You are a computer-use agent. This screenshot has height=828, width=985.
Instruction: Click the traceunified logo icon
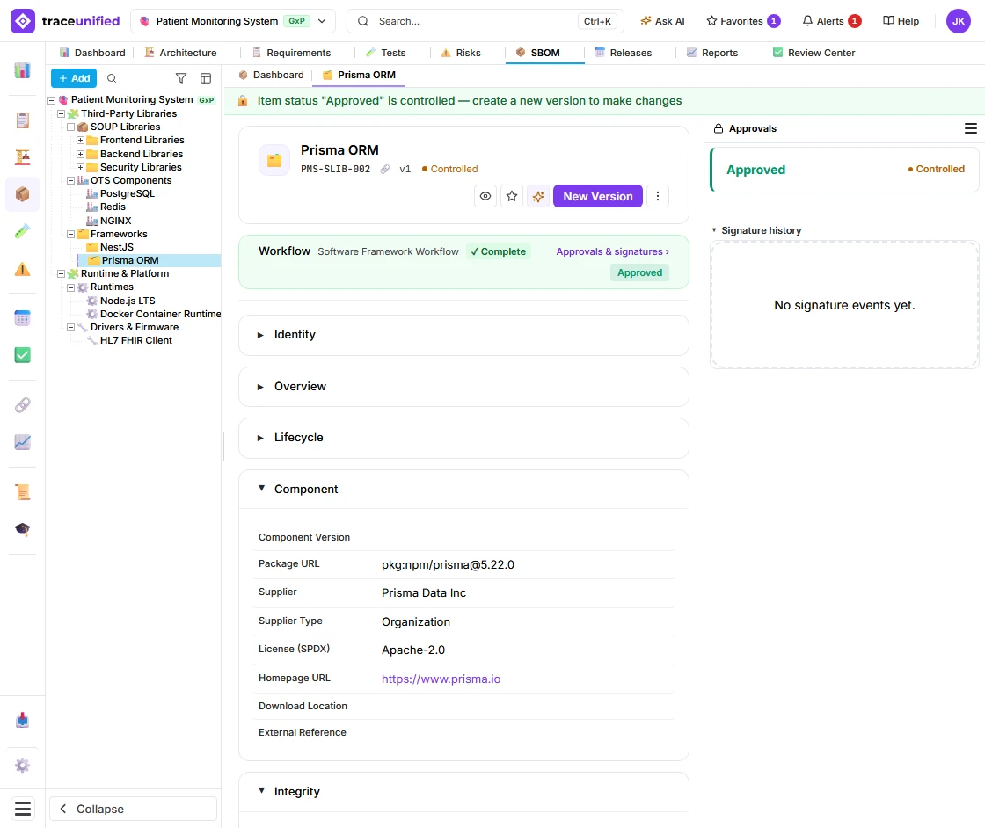[23, 21]
